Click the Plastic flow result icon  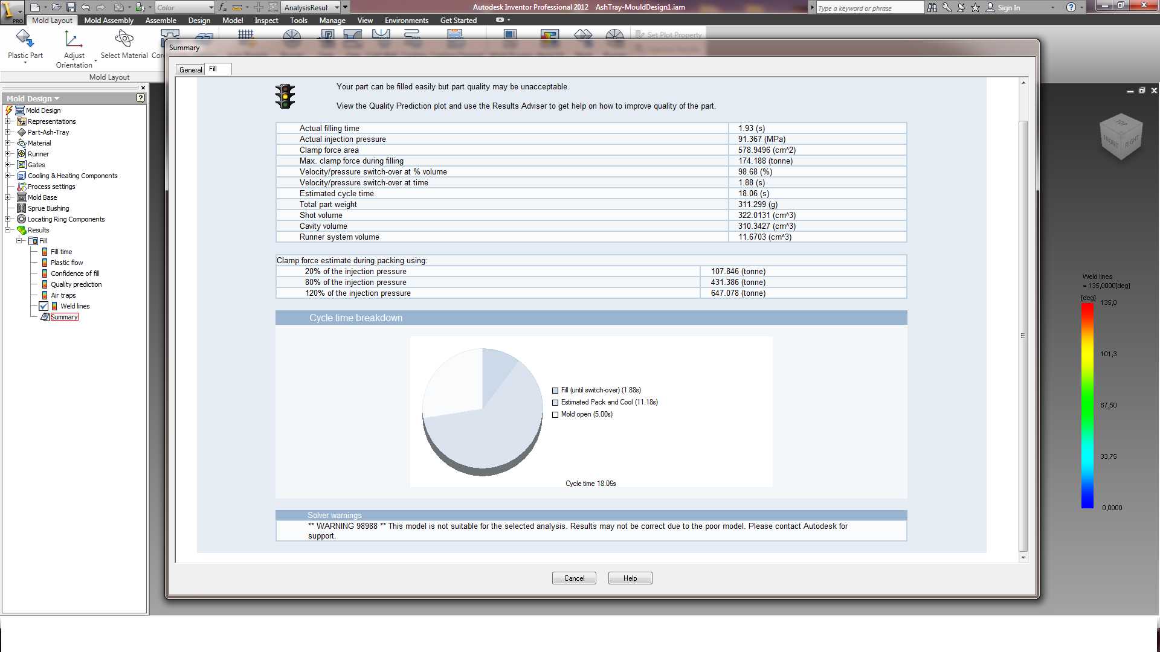[x=45, y=263]
